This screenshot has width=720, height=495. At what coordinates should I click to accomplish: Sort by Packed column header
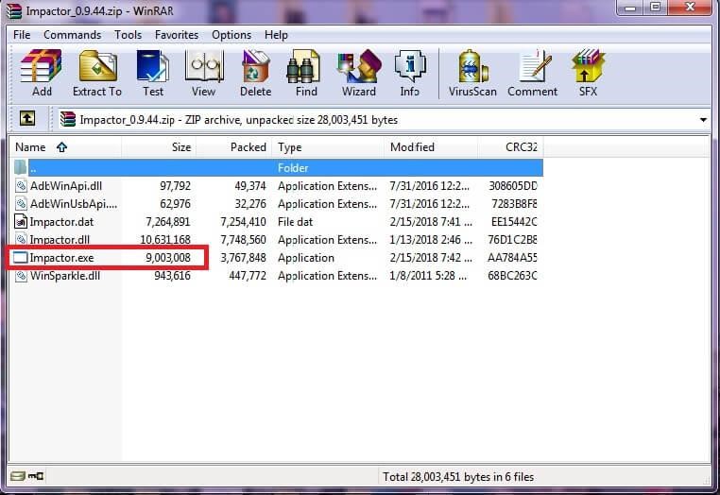click(x=233, y=147)
